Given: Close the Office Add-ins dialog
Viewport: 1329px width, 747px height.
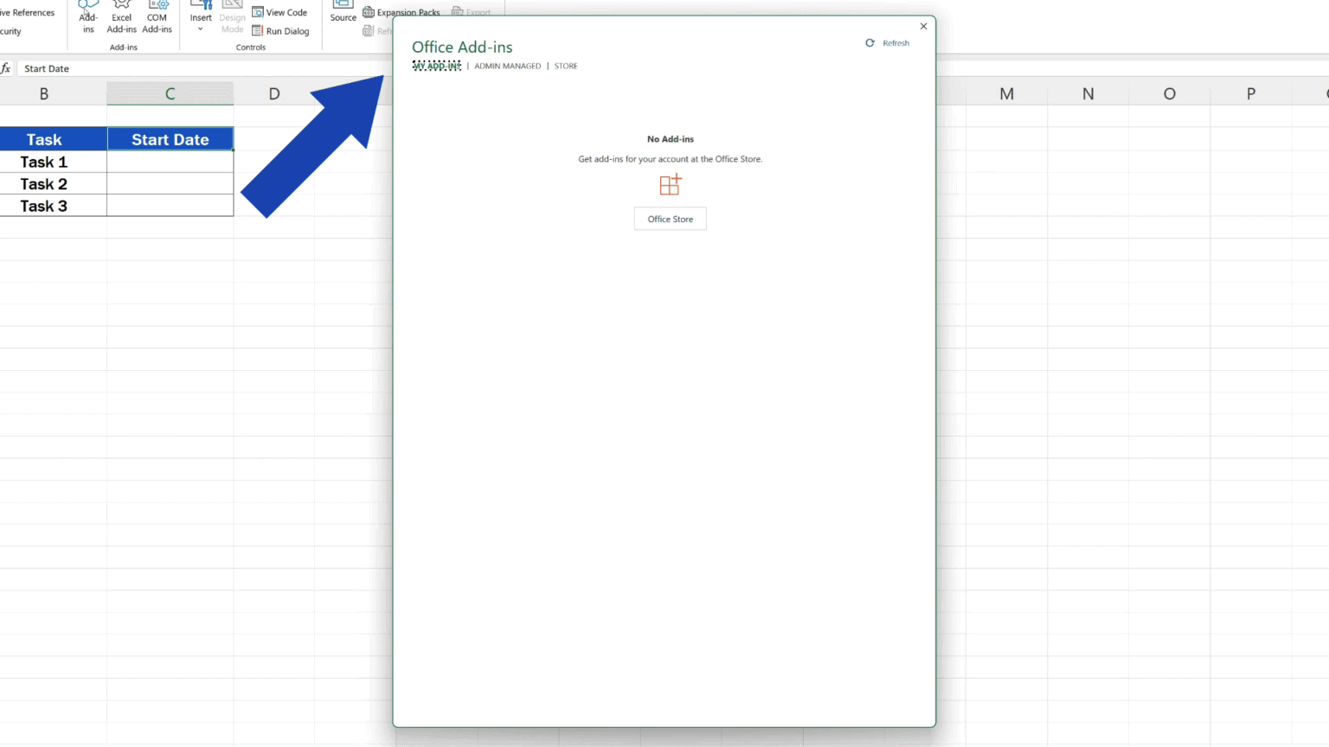Looking at the screenshot, I should 923,26.
